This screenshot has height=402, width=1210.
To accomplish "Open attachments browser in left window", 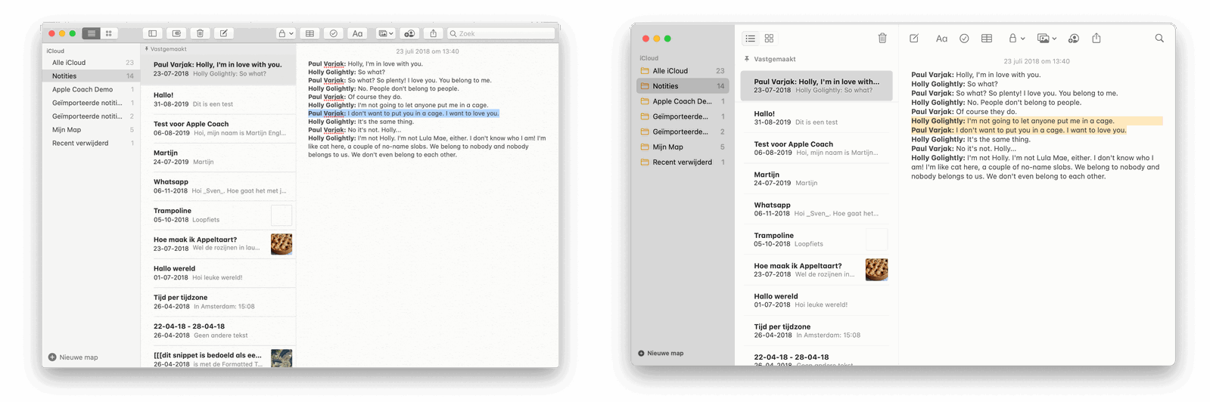I will click(176, 33).
